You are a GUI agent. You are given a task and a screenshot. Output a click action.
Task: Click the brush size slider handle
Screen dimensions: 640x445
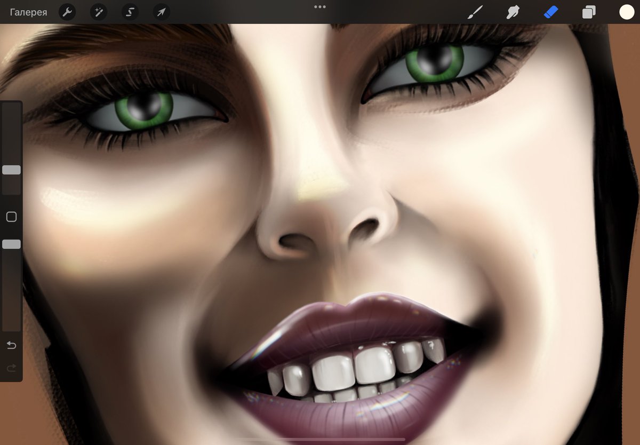click(11, 170)
